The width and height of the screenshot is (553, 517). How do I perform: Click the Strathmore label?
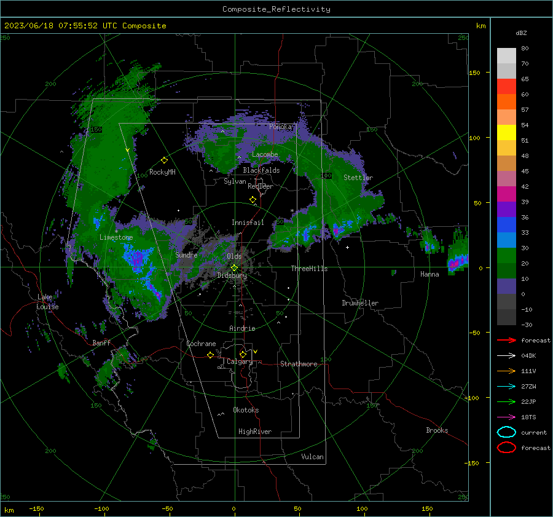[x=299, y=364]
